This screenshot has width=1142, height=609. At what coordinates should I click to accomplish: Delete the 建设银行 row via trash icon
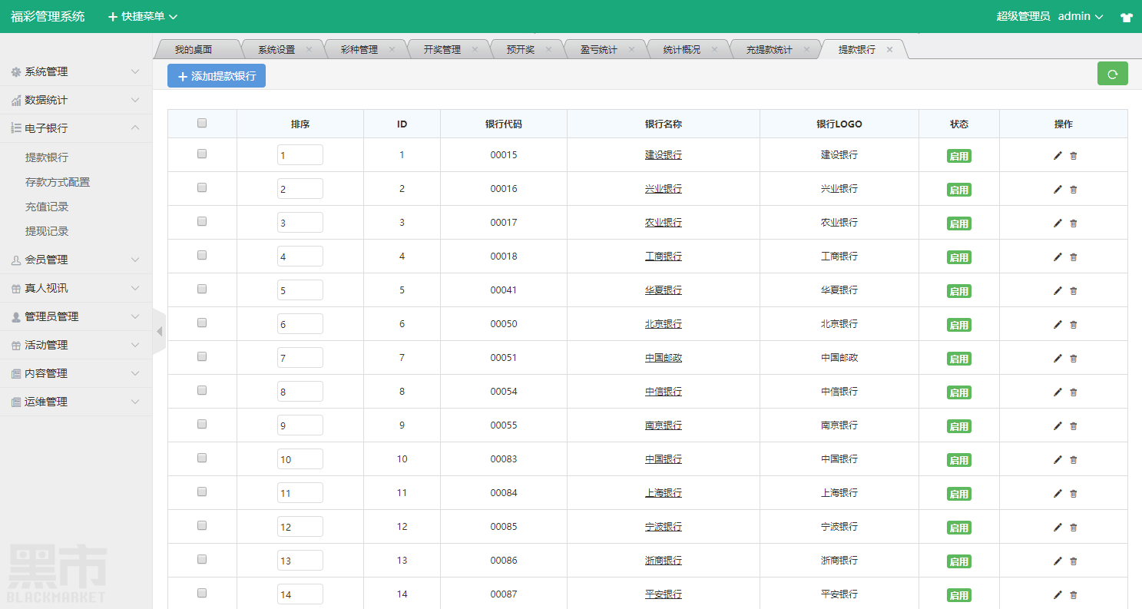(1074, 156)
